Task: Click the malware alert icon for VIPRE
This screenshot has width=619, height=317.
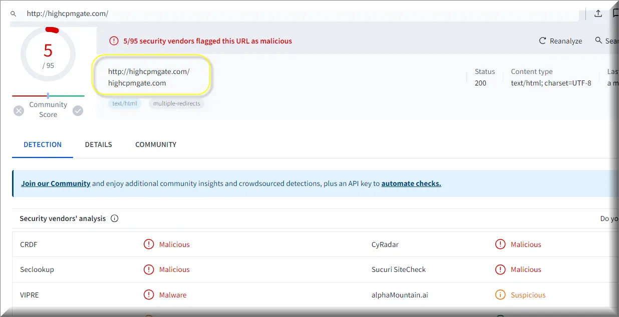Action: (149, 295)
